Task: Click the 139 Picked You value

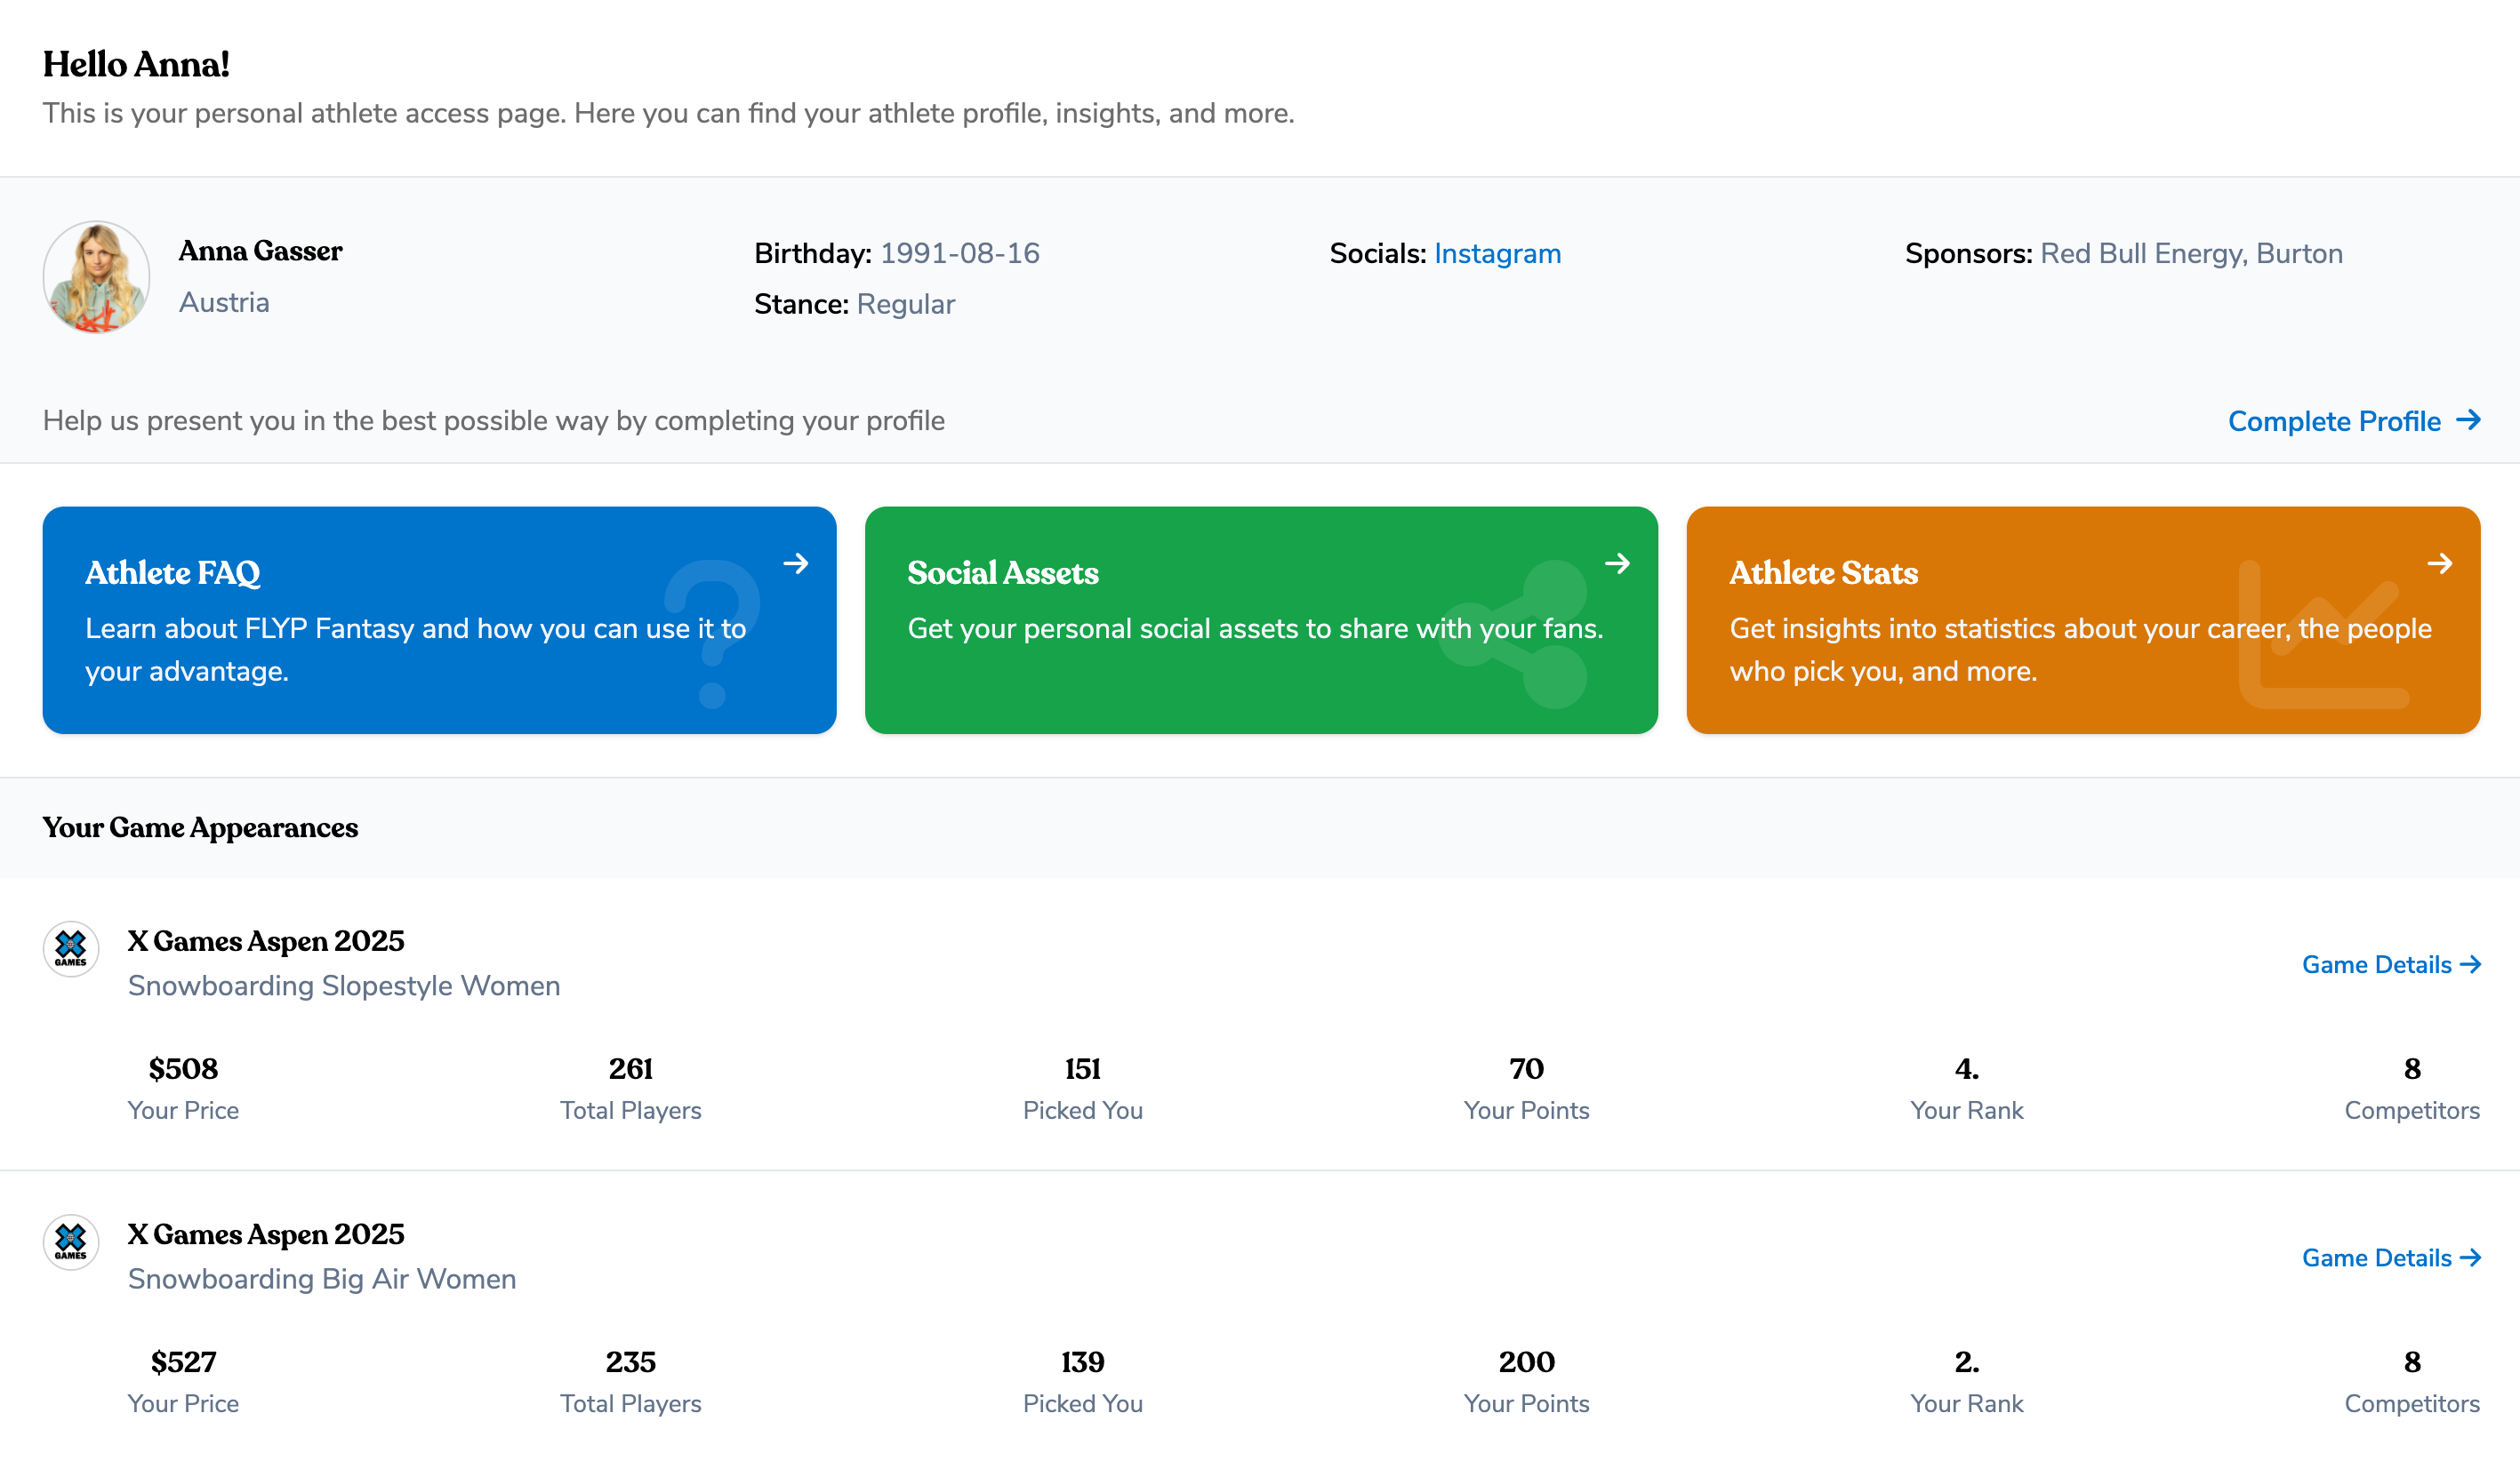Action: tap(1083, 1362)
